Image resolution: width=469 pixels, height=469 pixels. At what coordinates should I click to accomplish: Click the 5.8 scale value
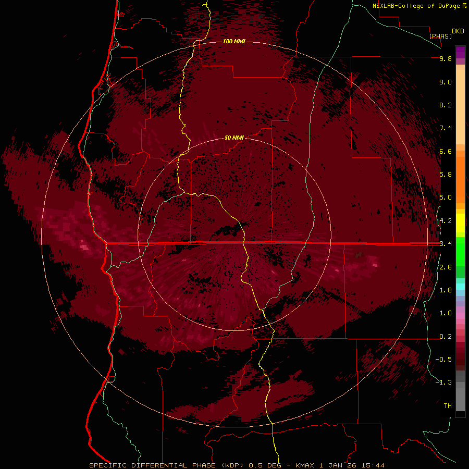446,175
